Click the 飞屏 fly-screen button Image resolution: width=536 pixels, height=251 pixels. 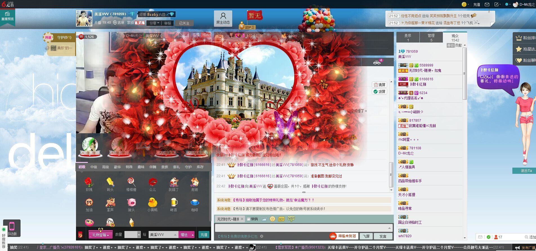[x=366, y=236]
